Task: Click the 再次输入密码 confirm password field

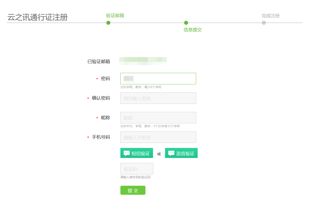Action: 158,98
